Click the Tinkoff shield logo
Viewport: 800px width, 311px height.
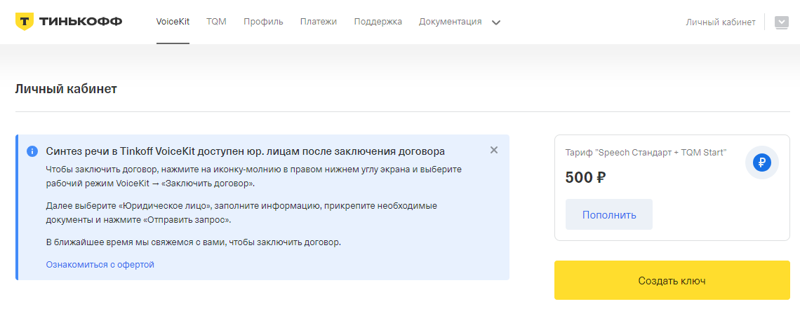point(25,22)
